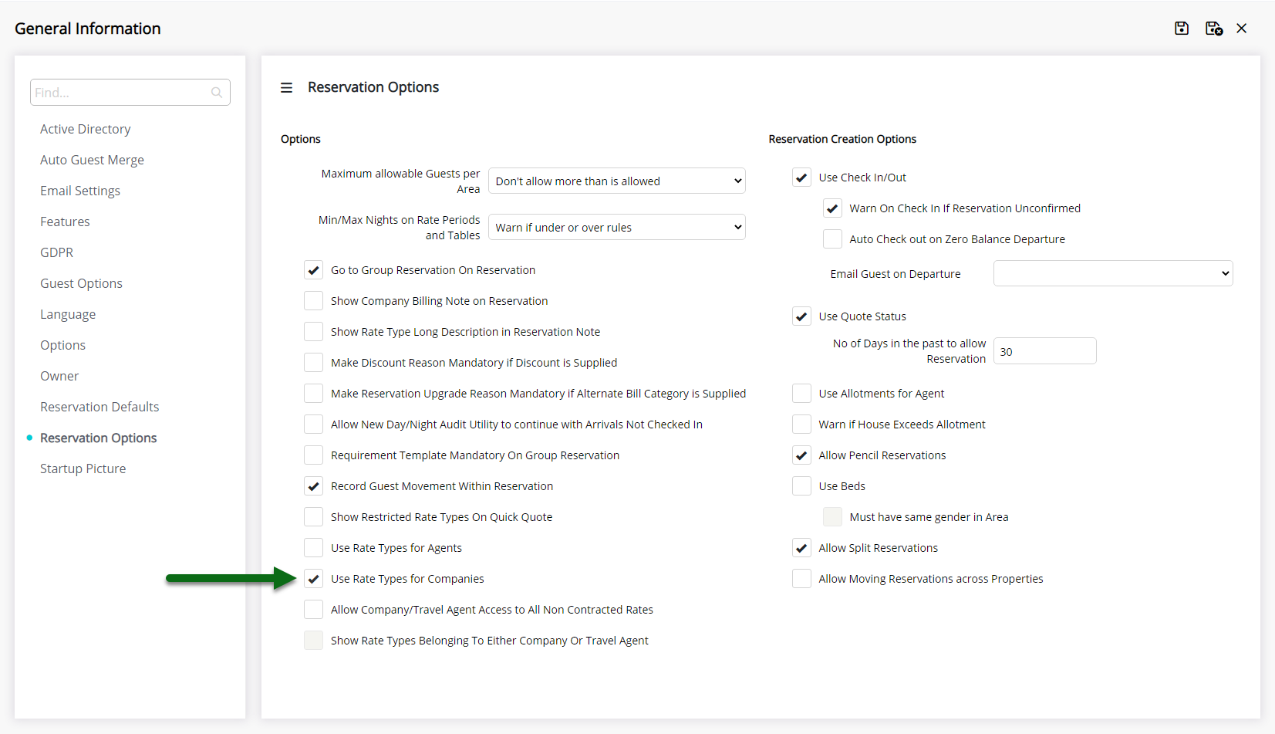1275x734 pixels.
Task: Enable Use Rate Types for Agents
Action: tap(313, 548)
